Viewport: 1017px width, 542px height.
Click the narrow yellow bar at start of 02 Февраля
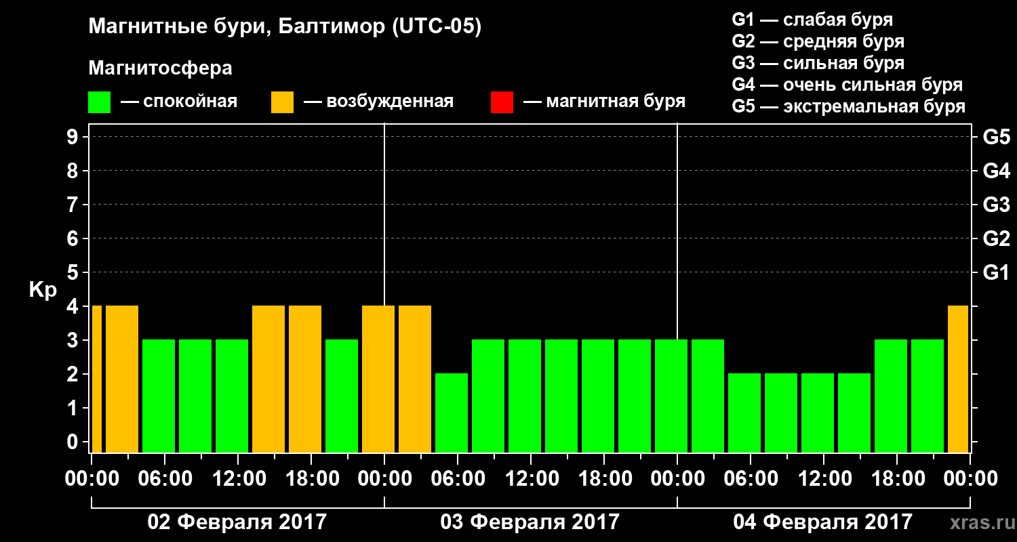(x=96, y=379)
